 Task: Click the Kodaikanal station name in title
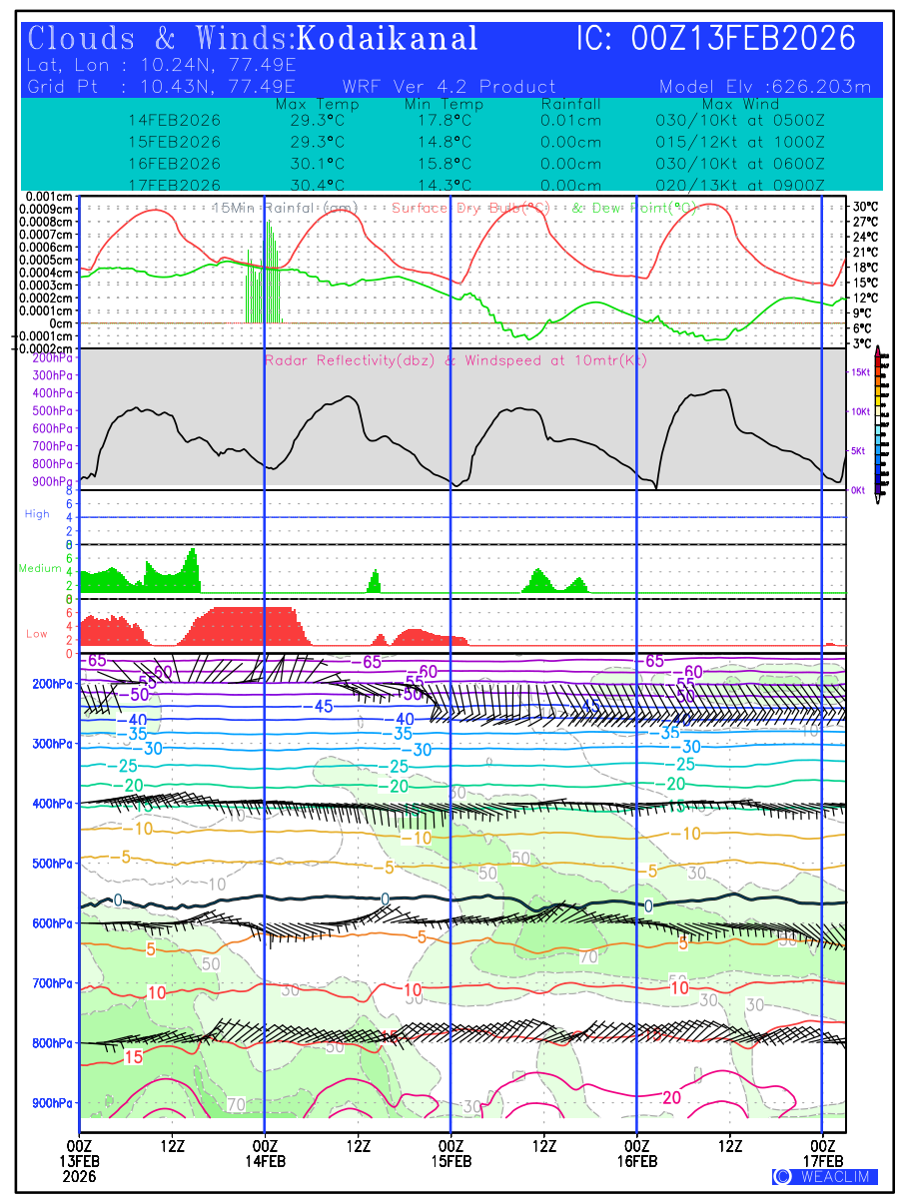pos(388,39)
